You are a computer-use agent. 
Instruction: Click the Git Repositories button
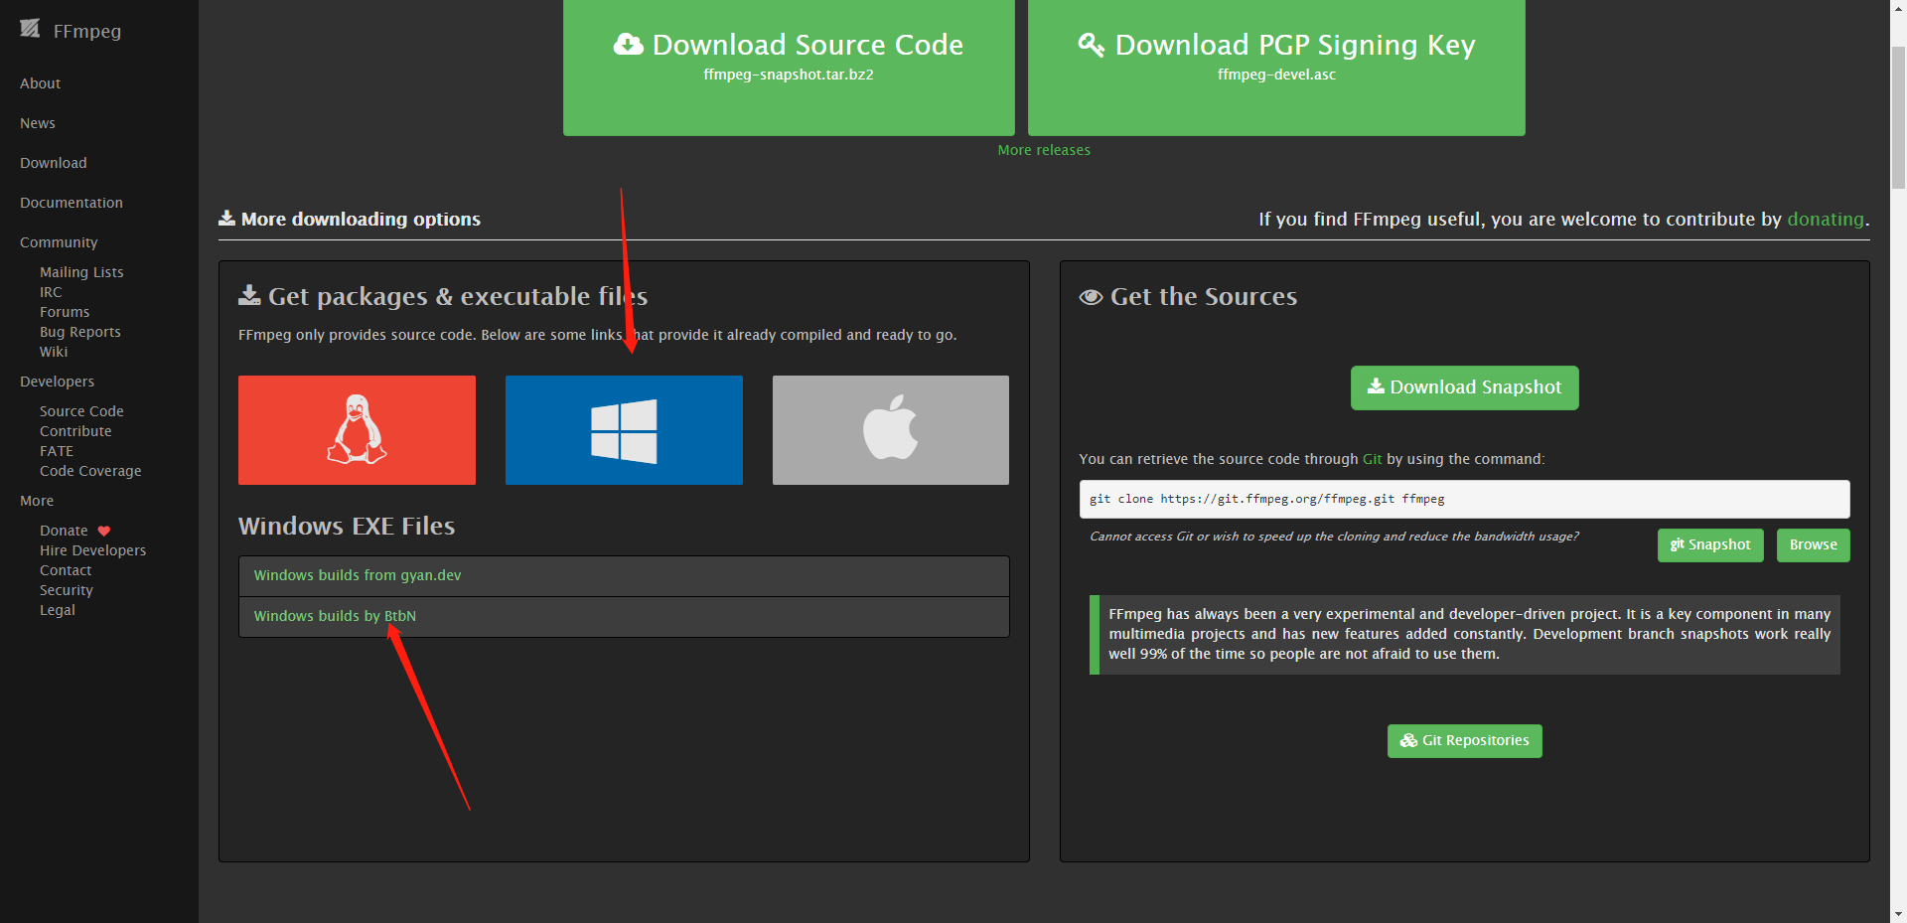[x=1464, y=740]
